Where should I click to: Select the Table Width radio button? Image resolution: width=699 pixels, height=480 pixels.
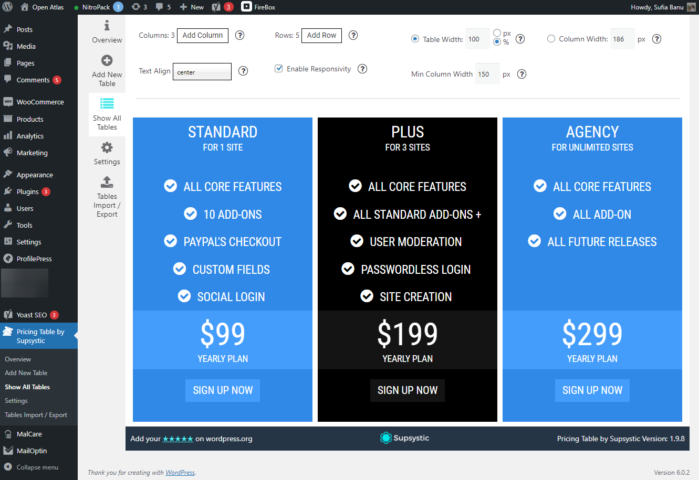(415, 39)
